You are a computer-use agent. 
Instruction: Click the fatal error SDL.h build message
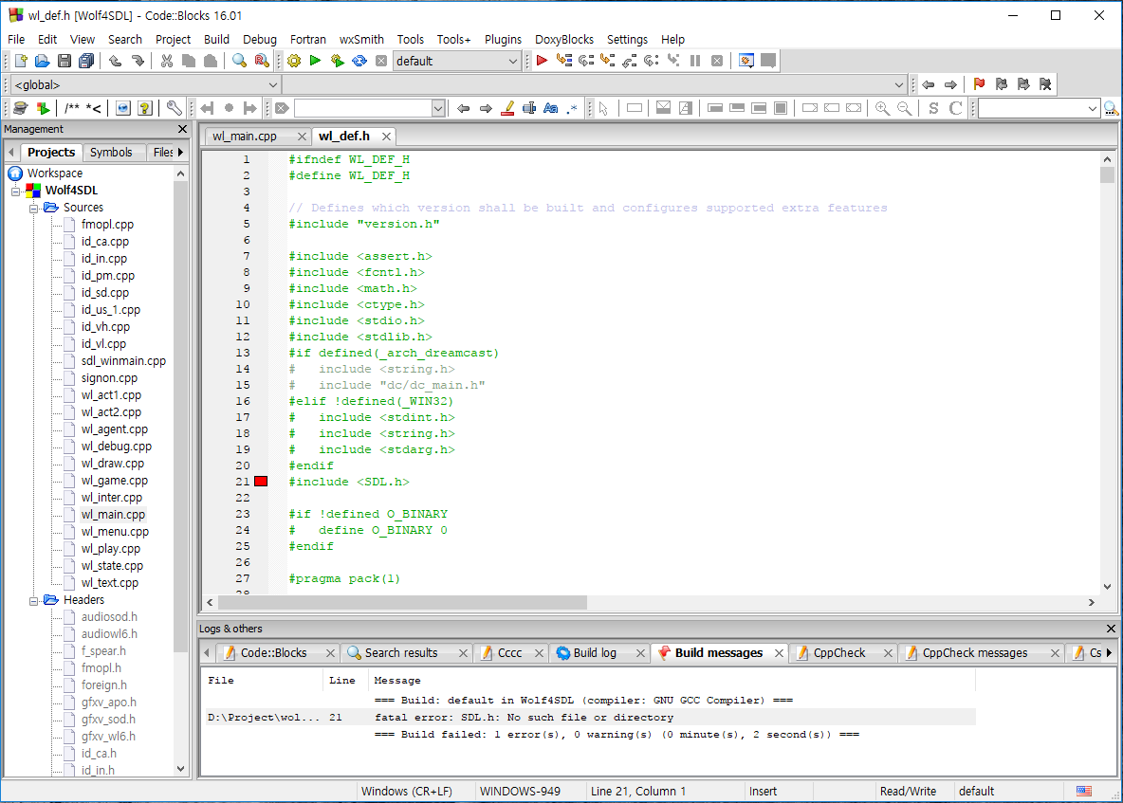pos(590,717)
